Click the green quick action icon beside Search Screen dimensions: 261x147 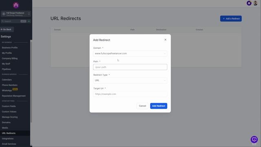[29, 21]
